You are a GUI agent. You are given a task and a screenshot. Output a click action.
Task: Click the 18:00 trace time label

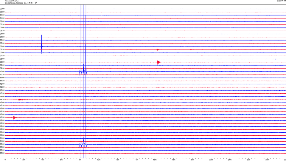click(x=2, y=120)
